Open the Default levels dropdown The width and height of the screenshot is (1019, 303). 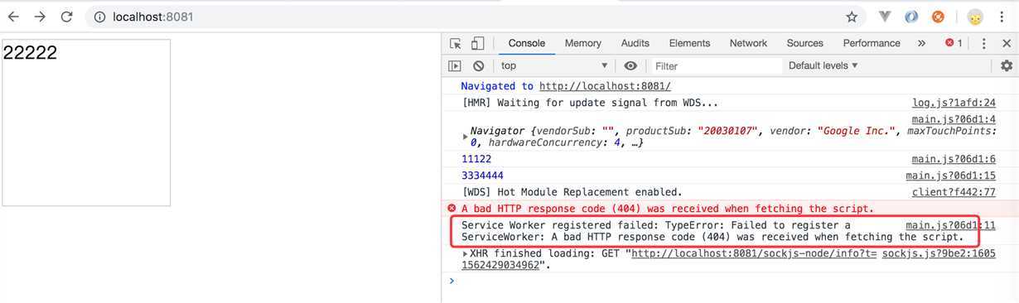823,65
